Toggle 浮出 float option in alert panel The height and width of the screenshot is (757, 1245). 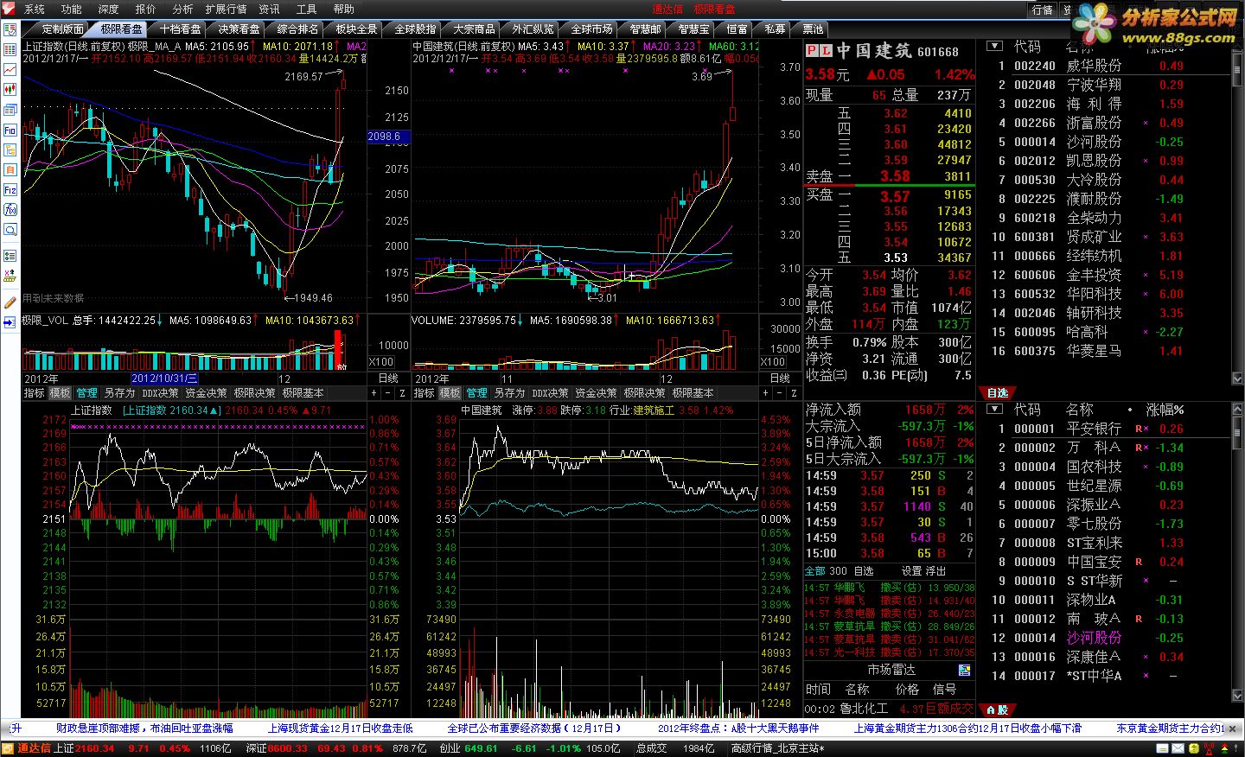point(936,571)
